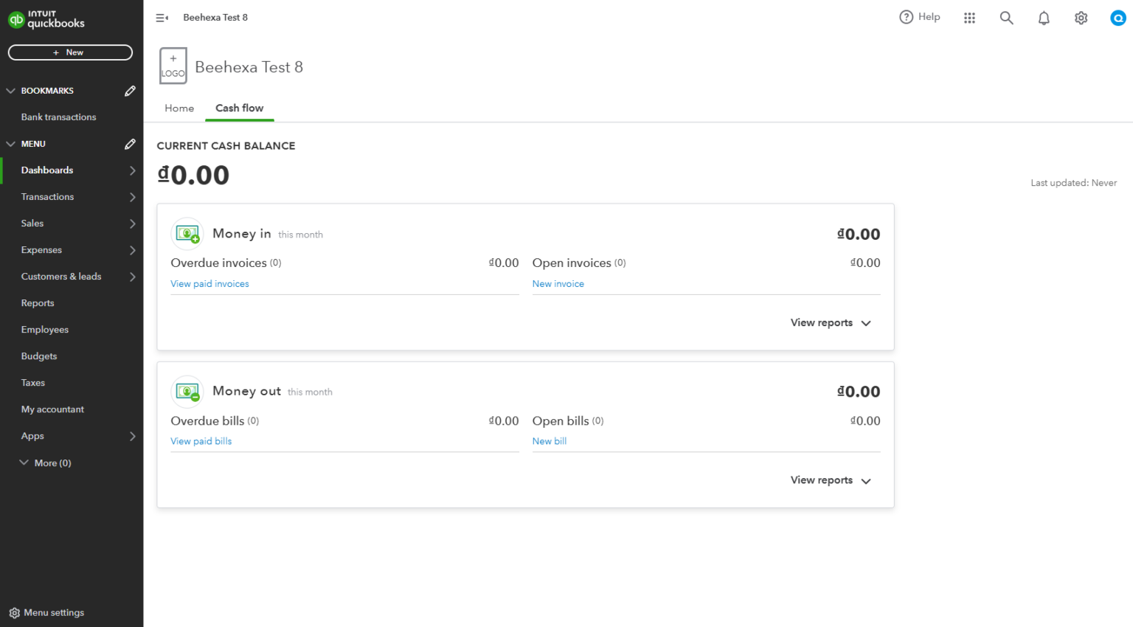Open settings with the gear icon
The image size is (1133, 627).
click(1081, 17)
